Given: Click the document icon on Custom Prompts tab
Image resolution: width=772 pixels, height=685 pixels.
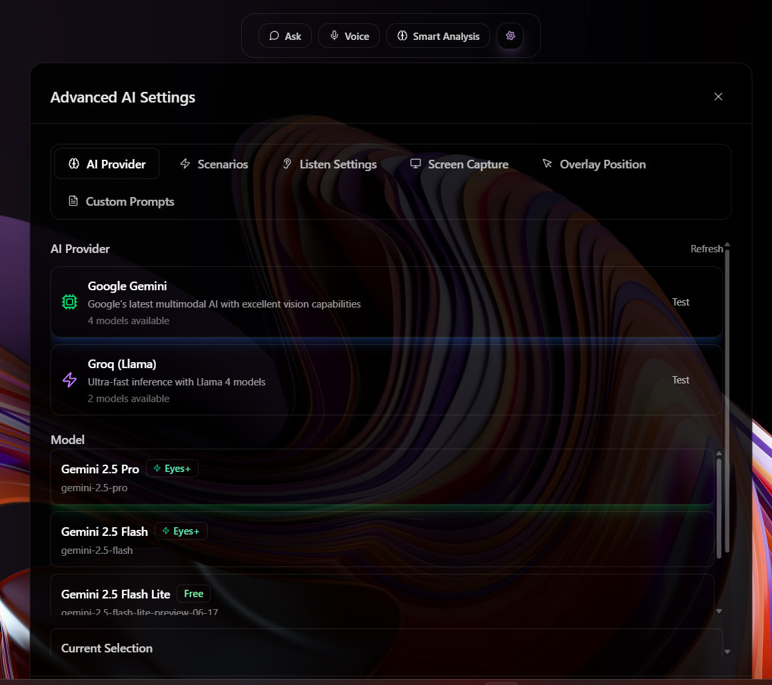Looking at the screenshot, I should [73, 201].
